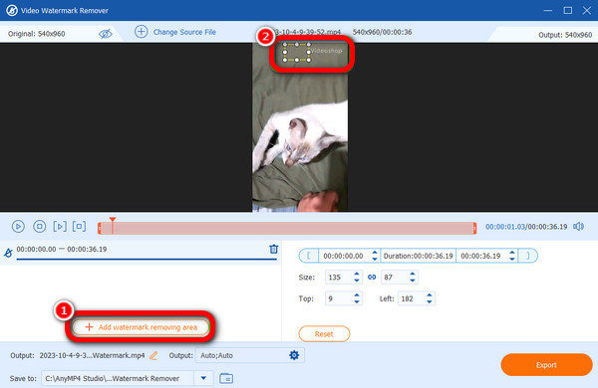
Task: Export the video
Action: click(x=546, y=365)
